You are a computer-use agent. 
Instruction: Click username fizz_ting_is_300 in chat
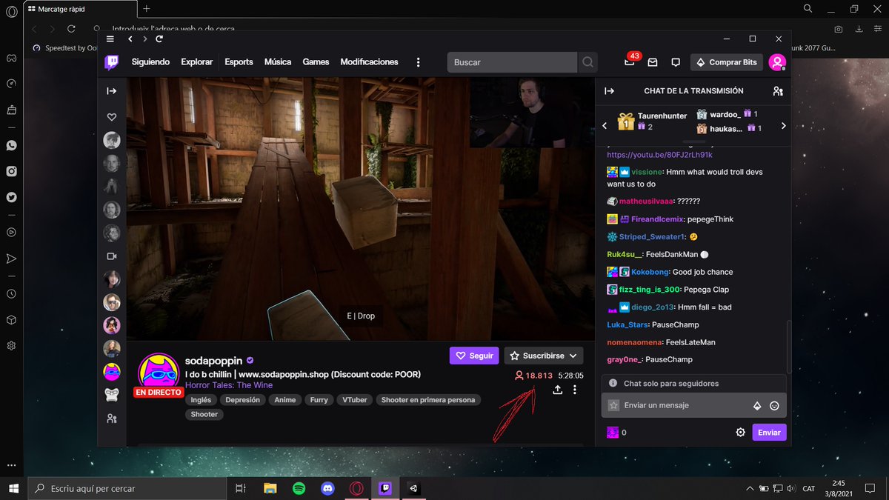click(x=650, y=290)
